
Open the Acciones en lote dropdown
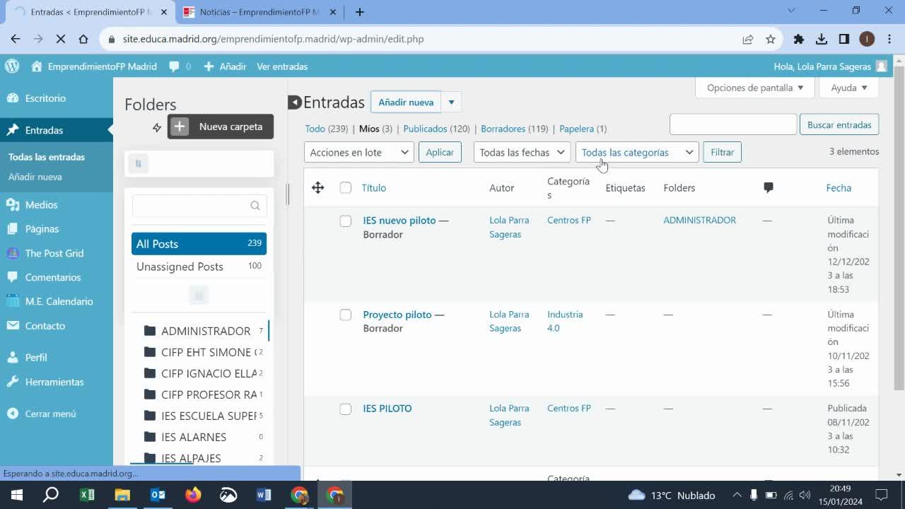click(358, 152)
